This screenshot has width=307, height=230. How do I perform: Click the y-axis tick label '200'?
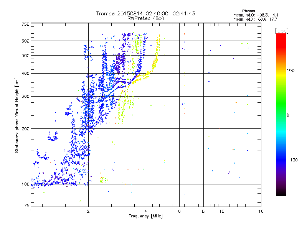(26, 129)
